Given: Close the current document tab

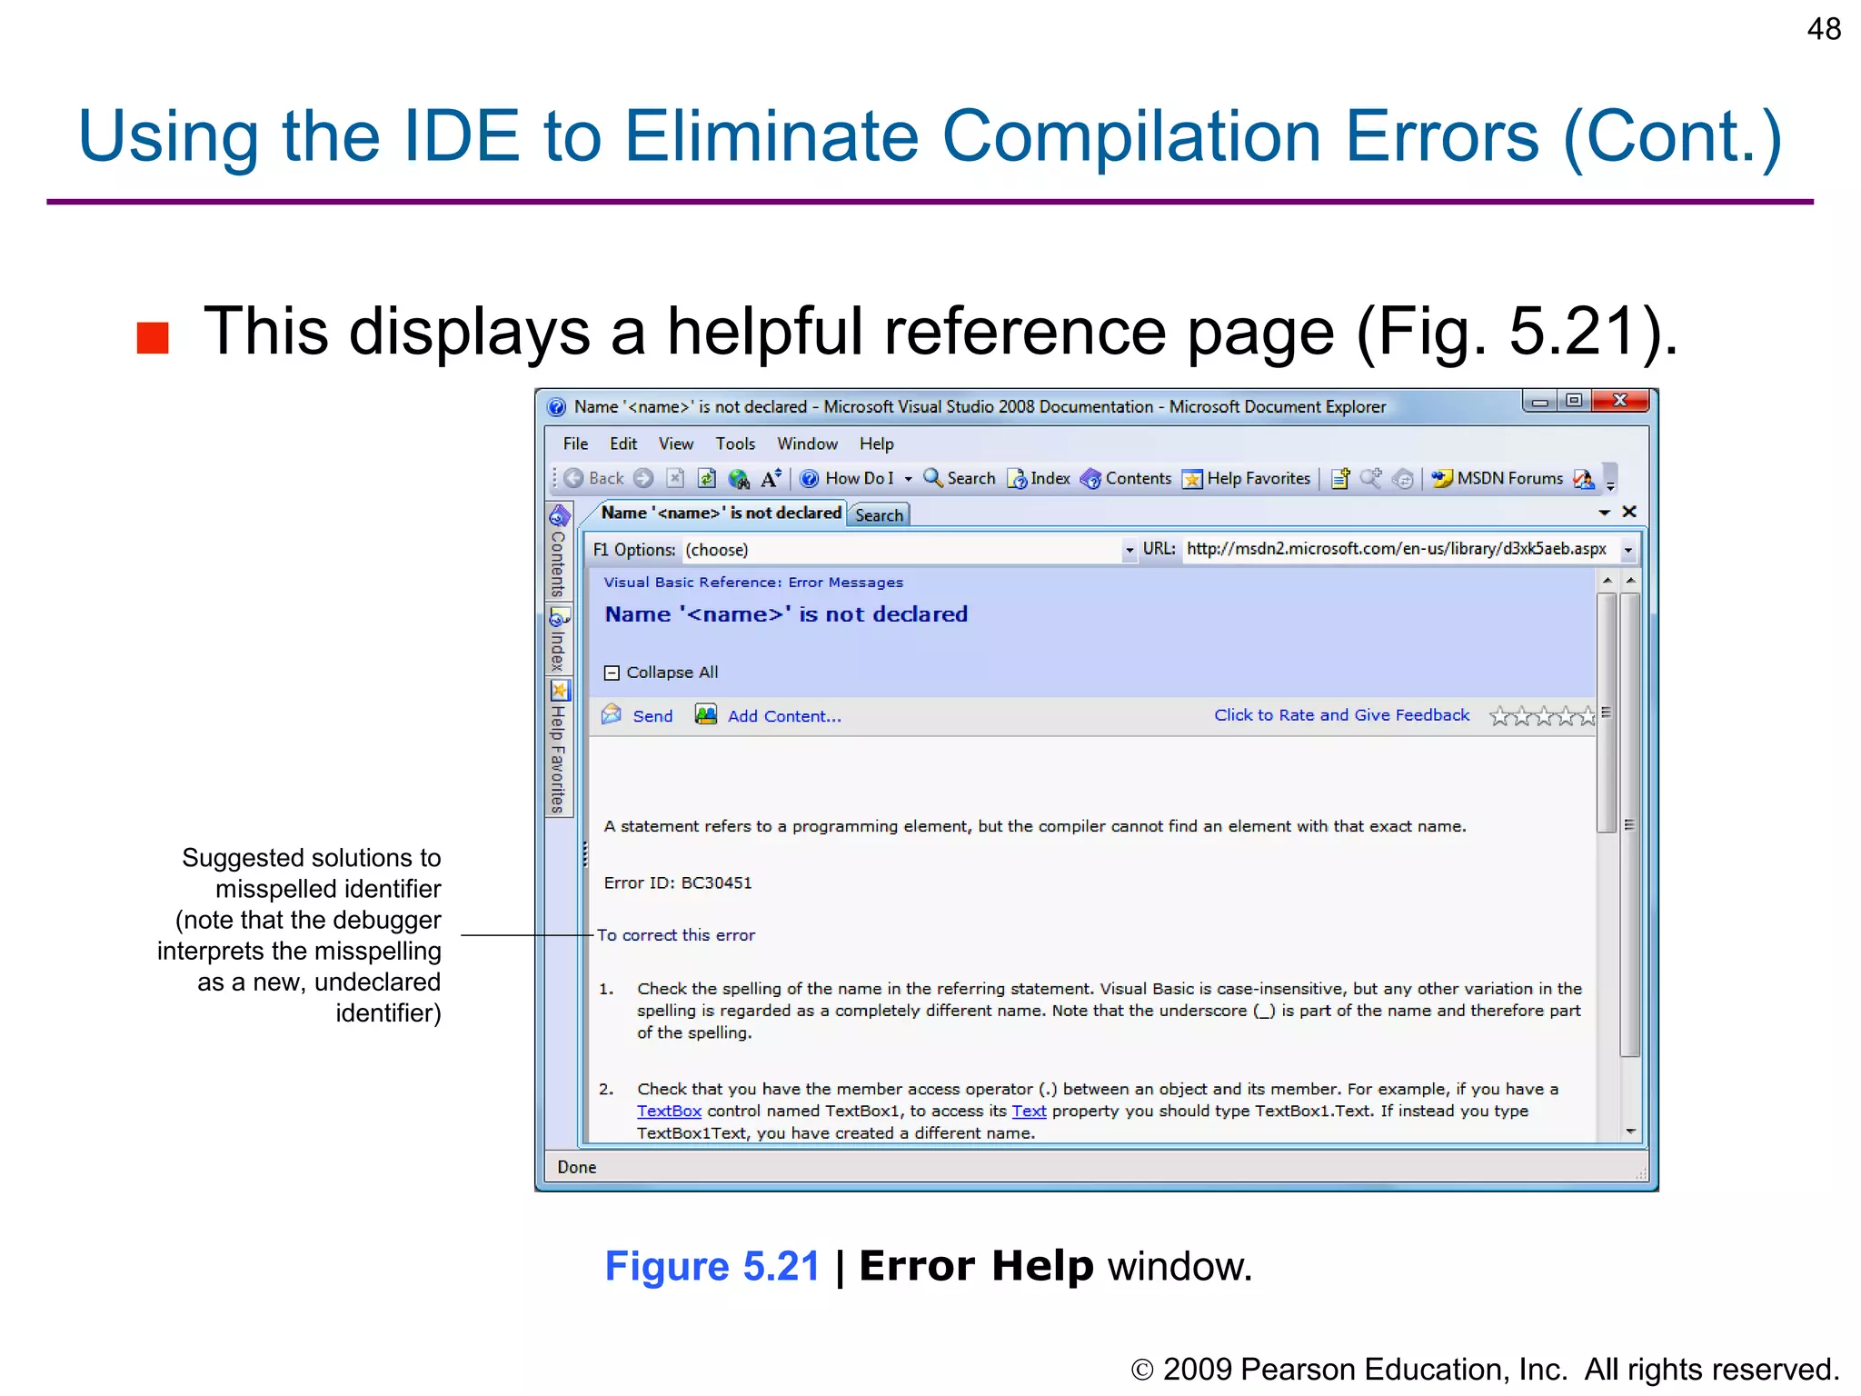Looking at the screenshot, I should (1629, 512).
